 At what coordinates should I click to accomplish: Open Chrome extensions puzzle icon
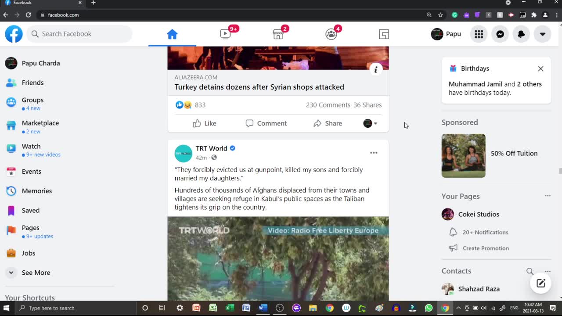click(x=534, y=15)
